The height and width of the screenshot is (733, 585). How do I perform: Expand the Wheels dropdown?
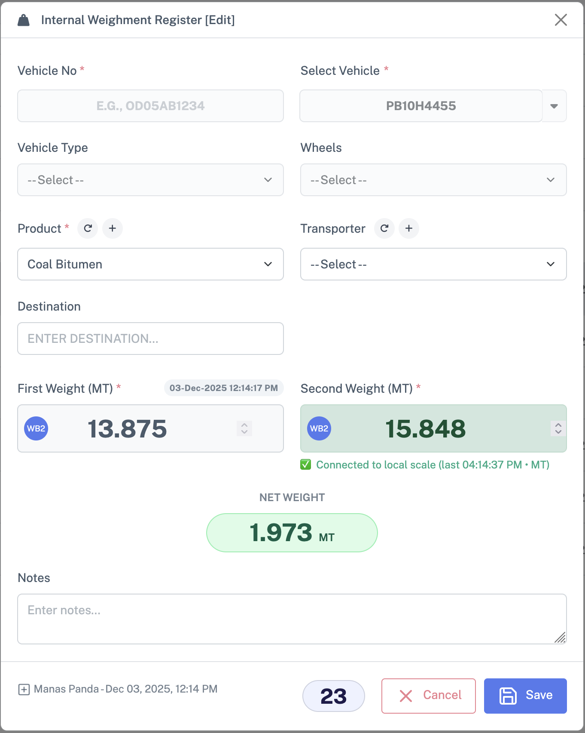433,180
